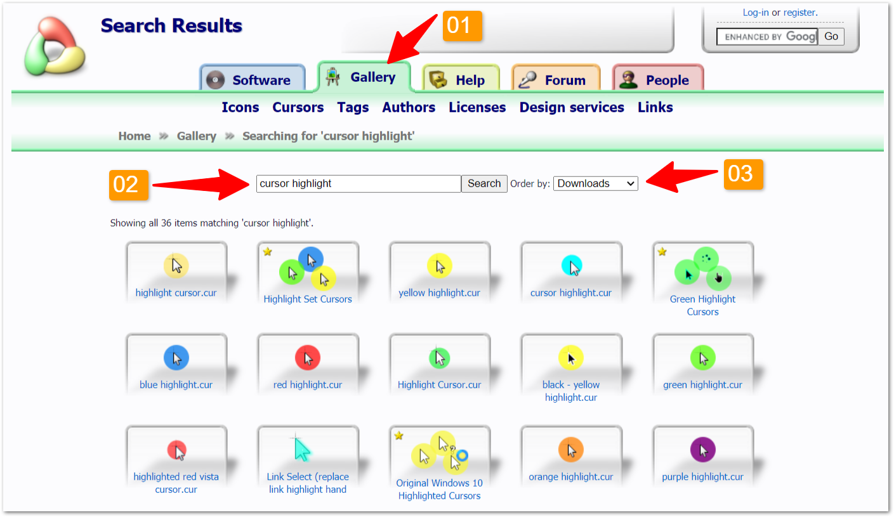Switch to the Gallery tab
This screenshot has height=517, width=894.
(364, 77)
